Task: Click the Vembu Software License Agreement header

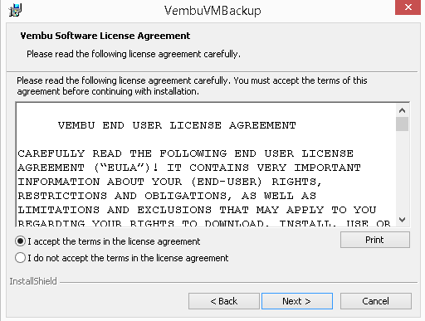Action: (x=105, y=36)
